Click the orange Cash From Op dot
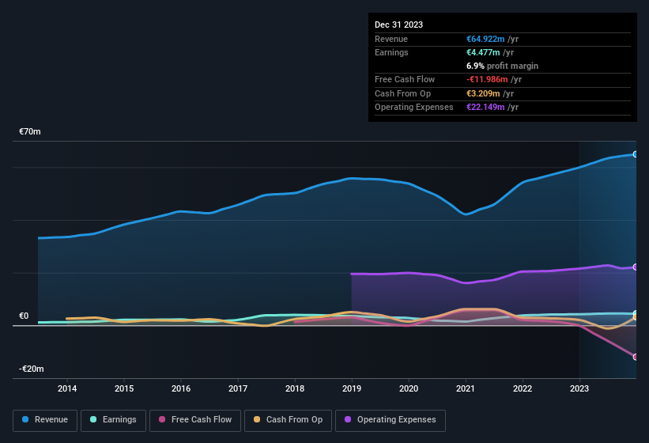This screenshot has width=649, height=443. click(x=258, y=420)
